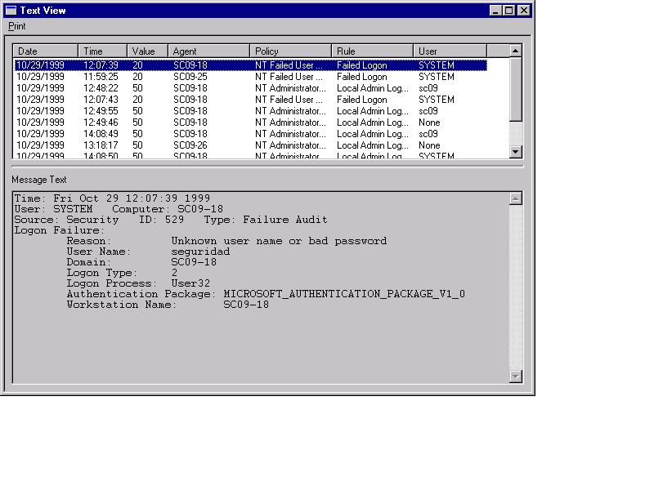The height and width of the screenshot is (490, 654).
Task: Sort entries by Time column header
Action: tap(103, 51)
